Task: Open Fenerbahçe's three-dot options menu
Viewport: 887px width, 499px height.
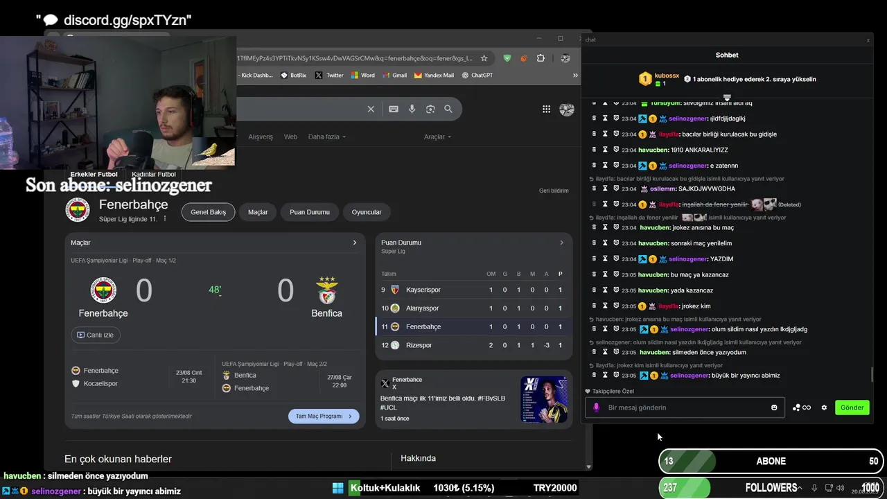Action: [x=165, y=219]
